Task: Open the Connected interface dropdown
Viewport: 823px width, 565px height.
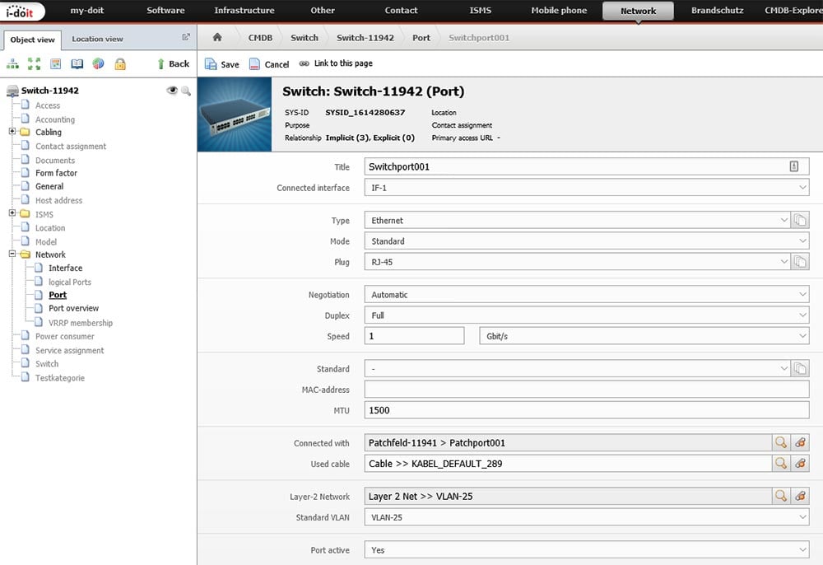Action: click(x=586, y=188)
